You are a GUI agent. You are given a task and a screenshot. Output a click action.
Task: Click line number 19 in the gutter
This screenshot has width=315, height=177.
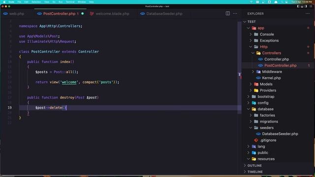pyautogui.click(x=10, y=108)
